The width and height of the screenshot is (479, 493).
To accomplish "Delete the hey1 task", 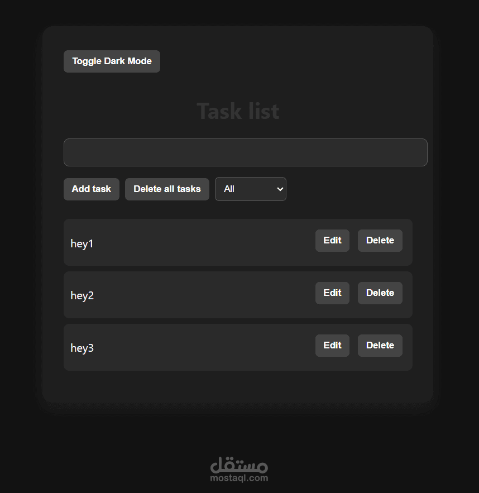I will point(380,241).
